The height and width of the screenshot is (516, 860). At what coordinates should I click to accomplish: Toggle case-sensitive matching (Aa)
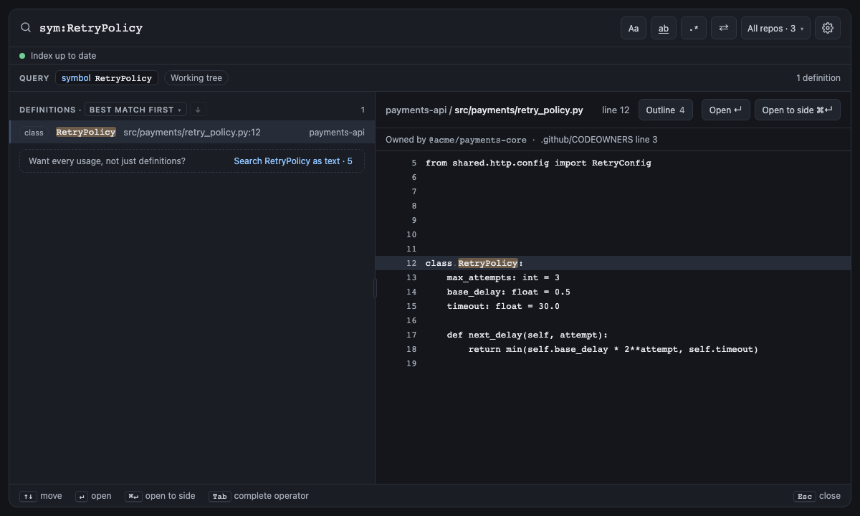click(x=634, y=28)
